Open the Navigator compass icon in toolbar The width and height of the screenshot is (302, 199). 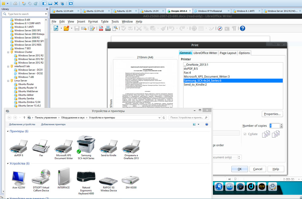pos(220,28)
